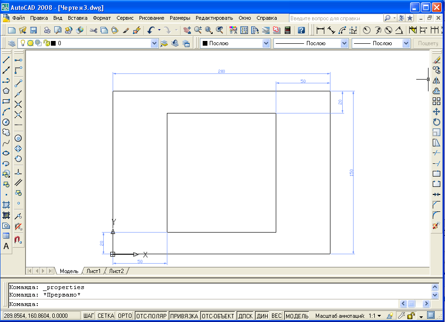Open the Формат menu
445x322 pixels.
point(102,18)
